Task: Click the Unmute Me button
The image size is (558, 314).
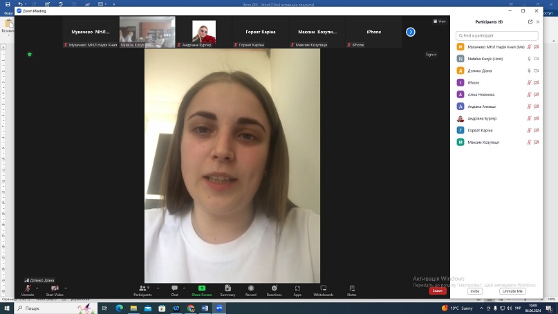Action: click(x=512, y=291)
